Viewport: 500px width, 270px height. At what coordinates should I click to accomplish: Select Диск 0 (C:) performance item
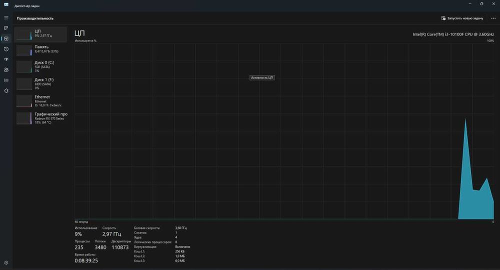(x=40, y=66)
